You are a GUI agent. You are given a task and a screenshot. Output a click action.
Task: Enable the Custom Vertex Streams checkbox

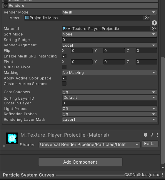64,84
